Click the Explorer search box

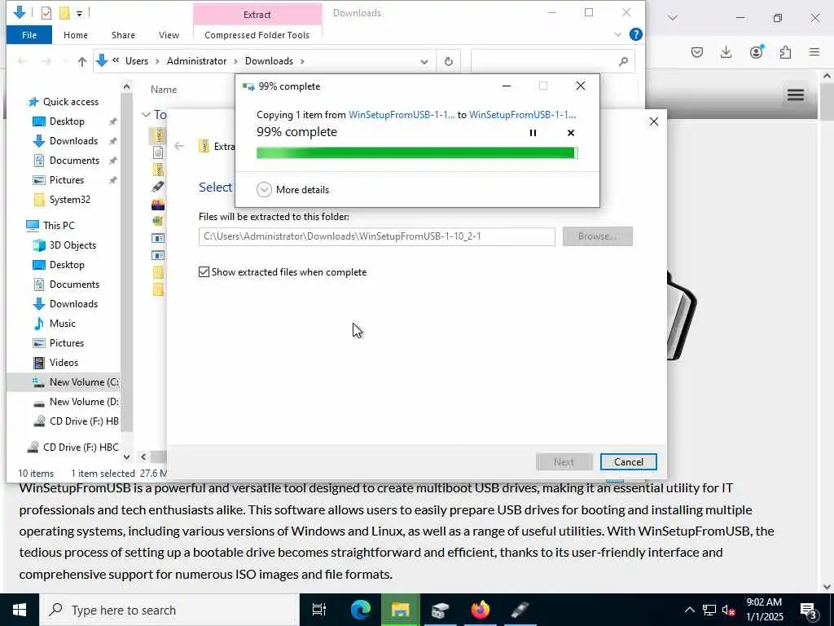click(552, 62)
